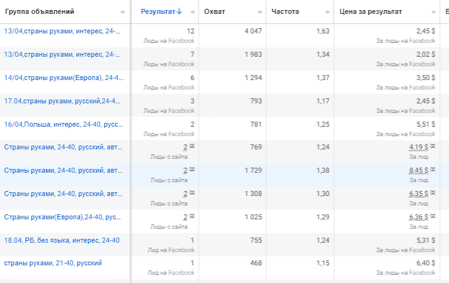Open Страны руками ad set with reach 1 729
The width and height of the screenshot is (449, 283).
(x=63, y=170)
